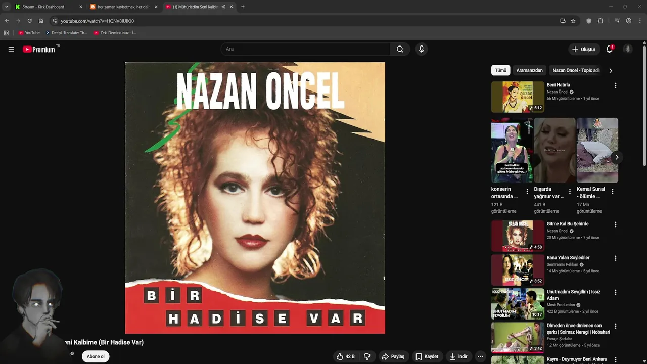Open site info icon in address bar
This screenshot has height=364, width=647.
(x=54, y=21)
